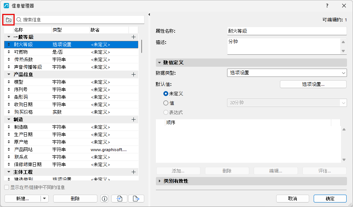The height and width of the screenshot is (207, 353).
Task: Click the import properties icon at bottom
Action: 119,199
